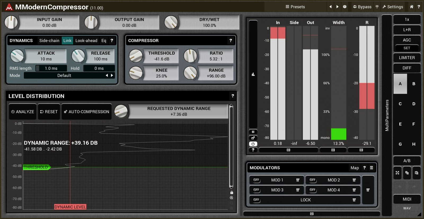Open the MOD 4 settings icon
Image resolution: width=424 pixels, height=219 pixels.
354,190
